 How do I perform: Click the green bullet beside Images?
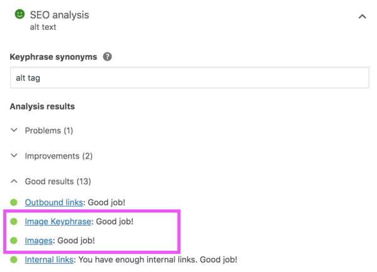14,240
